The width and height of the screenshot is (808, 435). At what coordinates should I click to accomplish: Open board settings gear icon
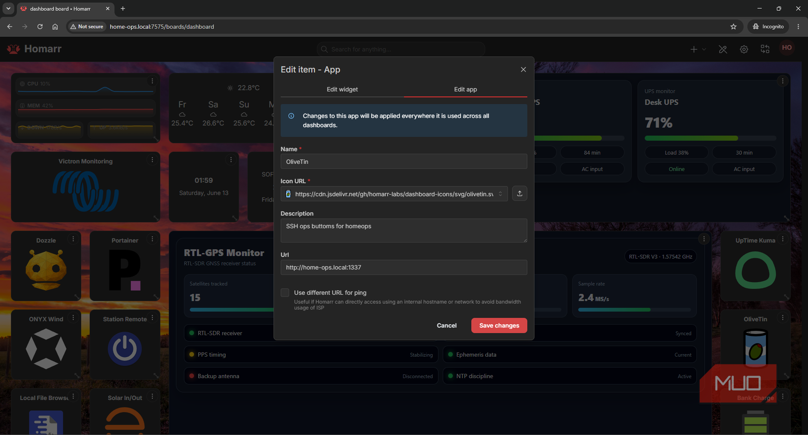[744, 49]
